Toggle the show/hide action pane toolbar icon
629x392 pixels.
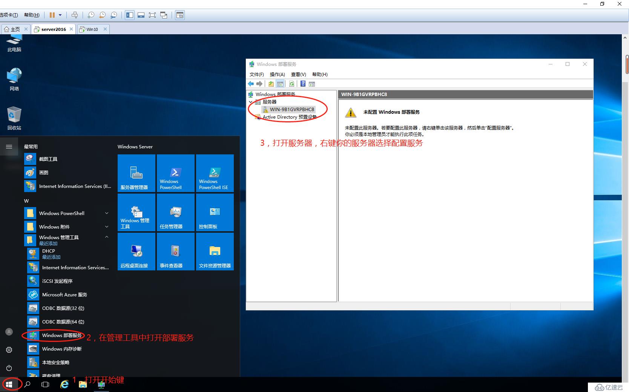pyautogui.click(x=312, y=84)
